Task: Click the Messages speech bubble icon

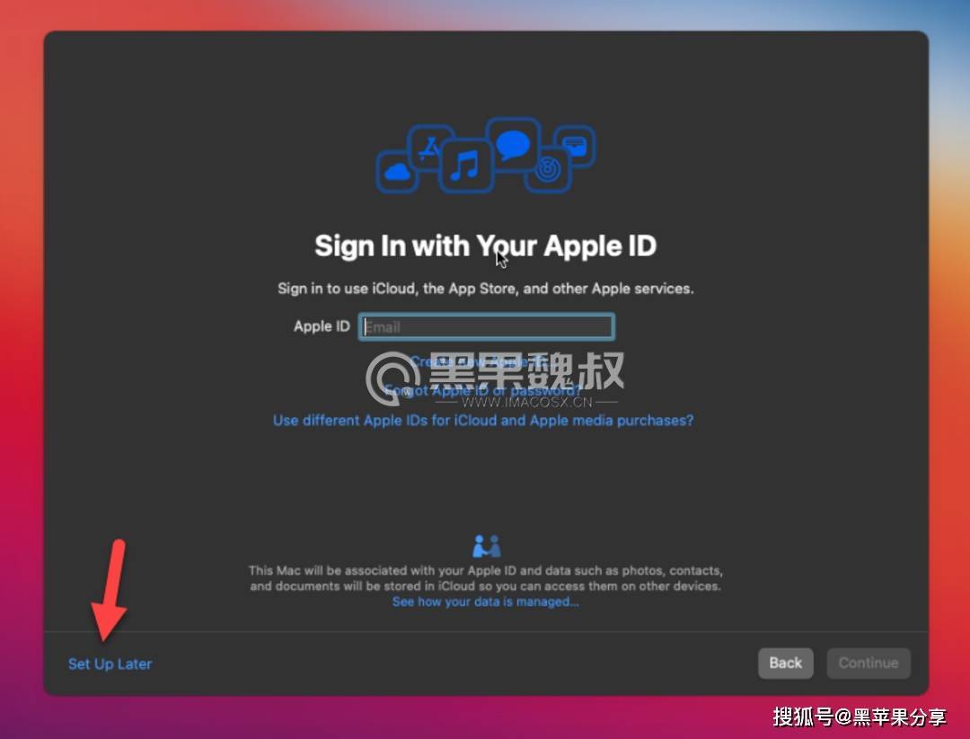Action: coord(513,145)
